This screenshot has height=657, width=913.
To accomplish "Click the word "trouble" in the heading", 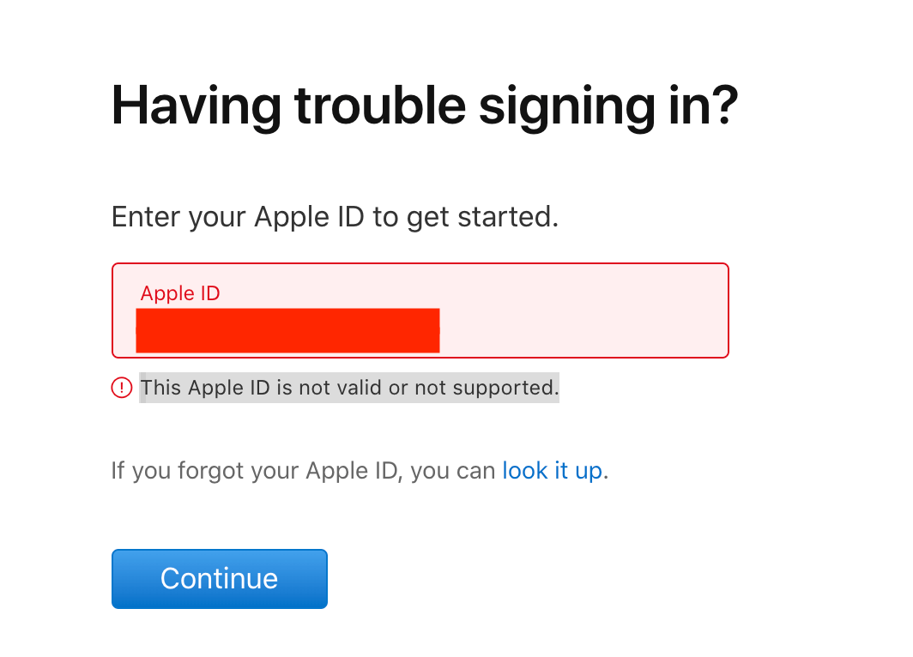I will click(x=379, y=105).
